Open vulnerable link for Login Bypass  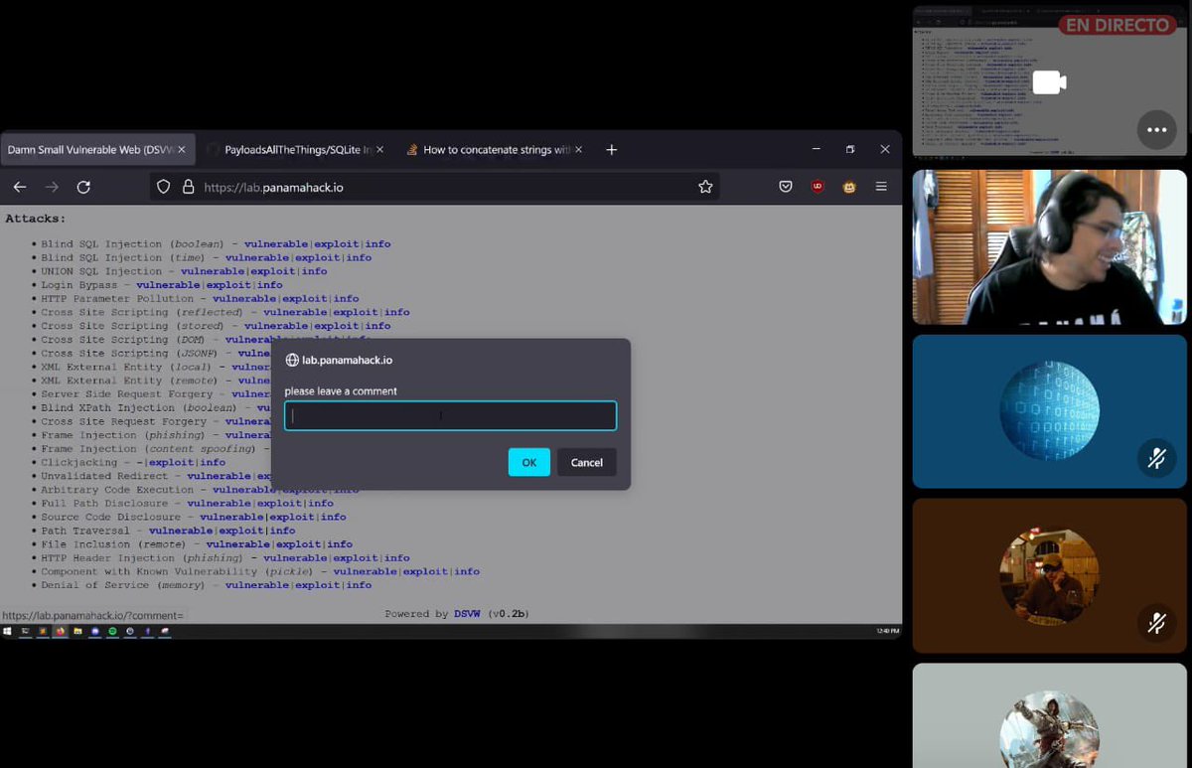(x=168, y=285)
